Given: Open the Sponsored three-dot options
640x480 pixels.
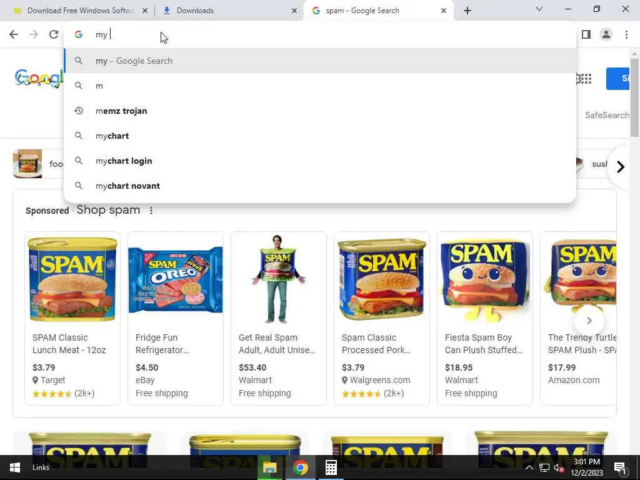Looking at the screenshot, I should pos(151,211).
